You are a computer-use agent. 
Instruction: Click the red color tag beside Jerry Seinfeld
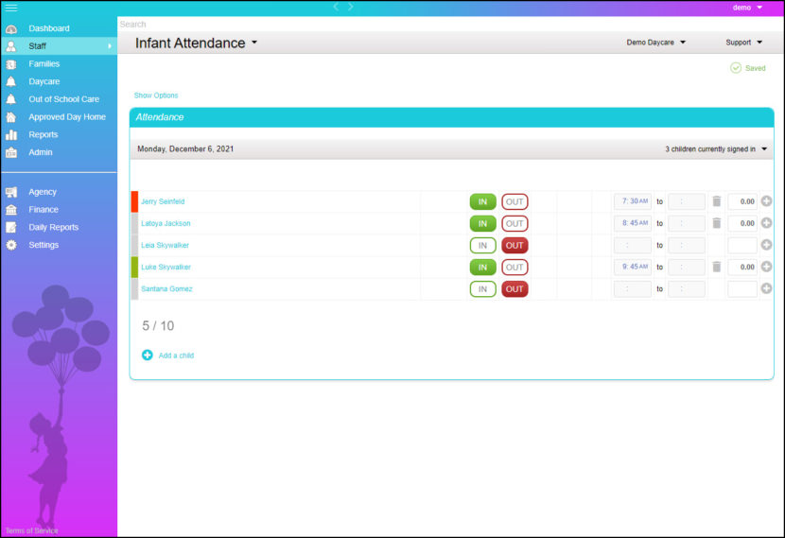pos(134,201)
